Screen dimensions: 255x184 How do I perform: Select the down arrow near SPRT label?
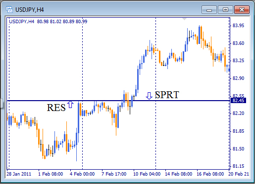point(149,96)
